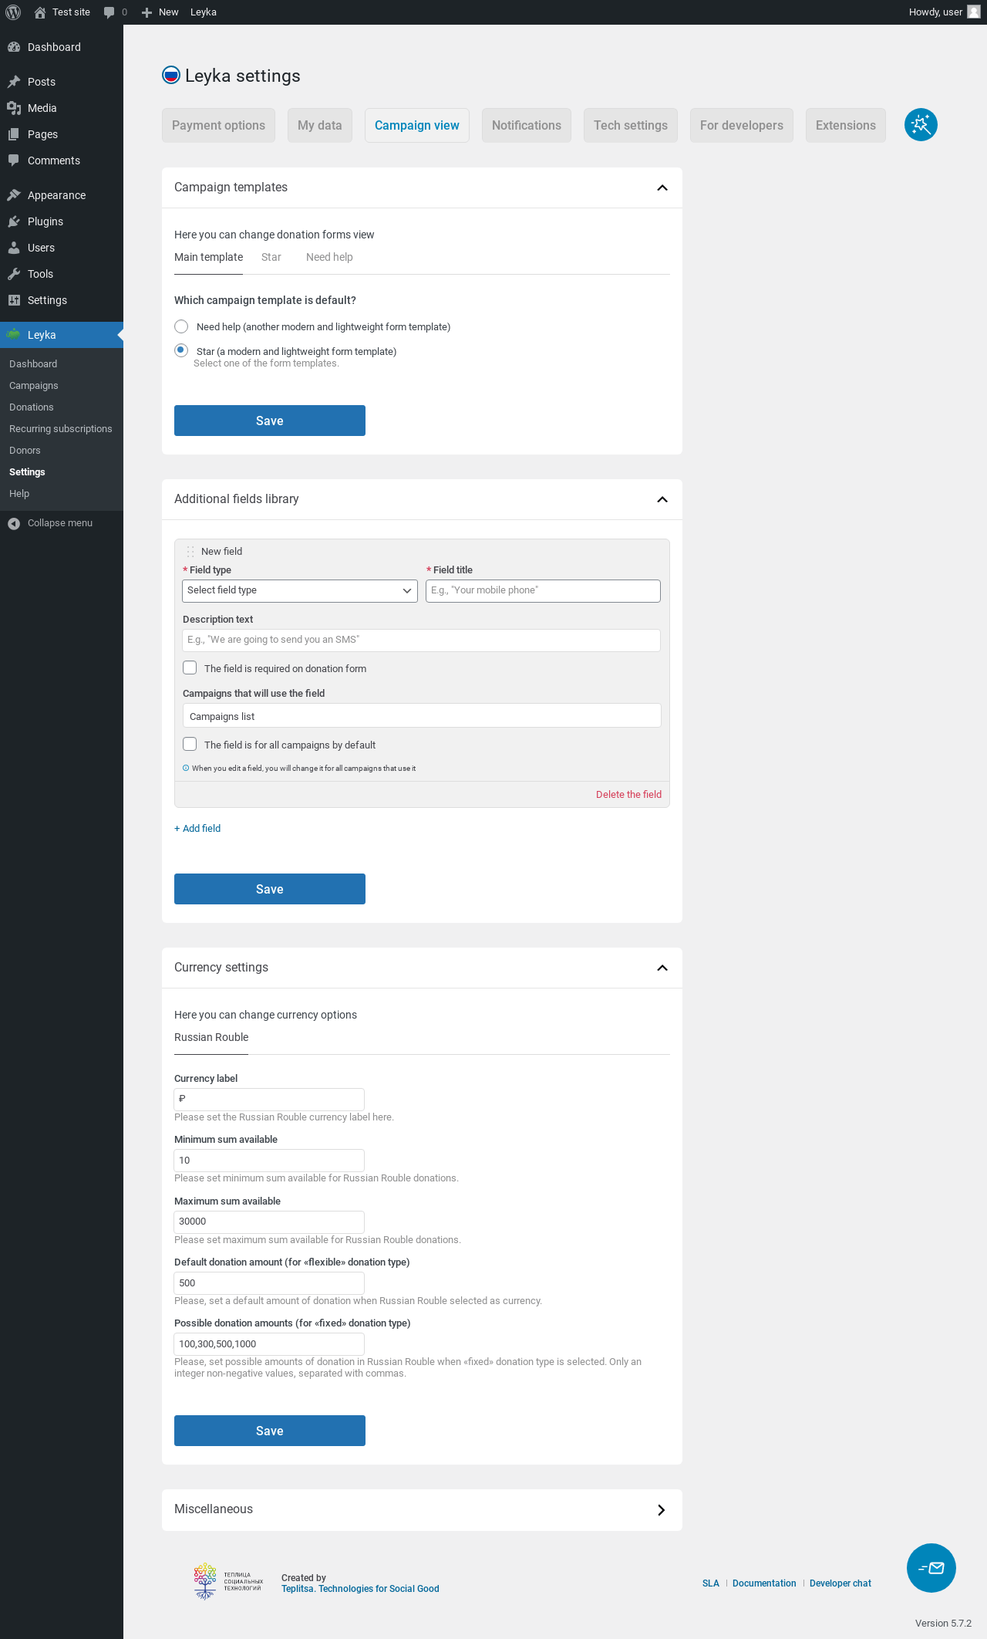Switch to the Payment options tab

point(218,126)
